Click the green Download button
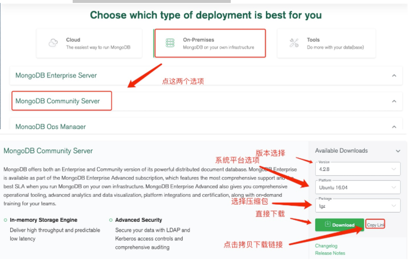The height and width of the screenshot is (260, 408). click(339, 225)
